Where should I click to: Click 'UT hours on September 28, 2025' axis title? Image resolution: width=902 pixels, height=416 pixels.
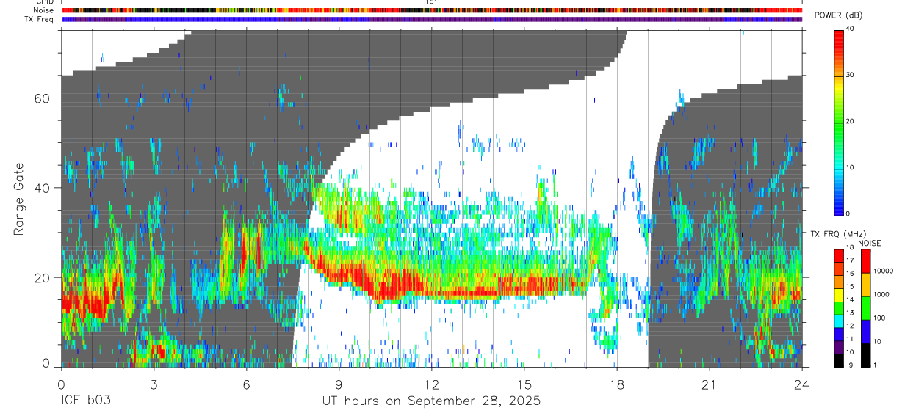pyautogui.click(x=432, y=401)
